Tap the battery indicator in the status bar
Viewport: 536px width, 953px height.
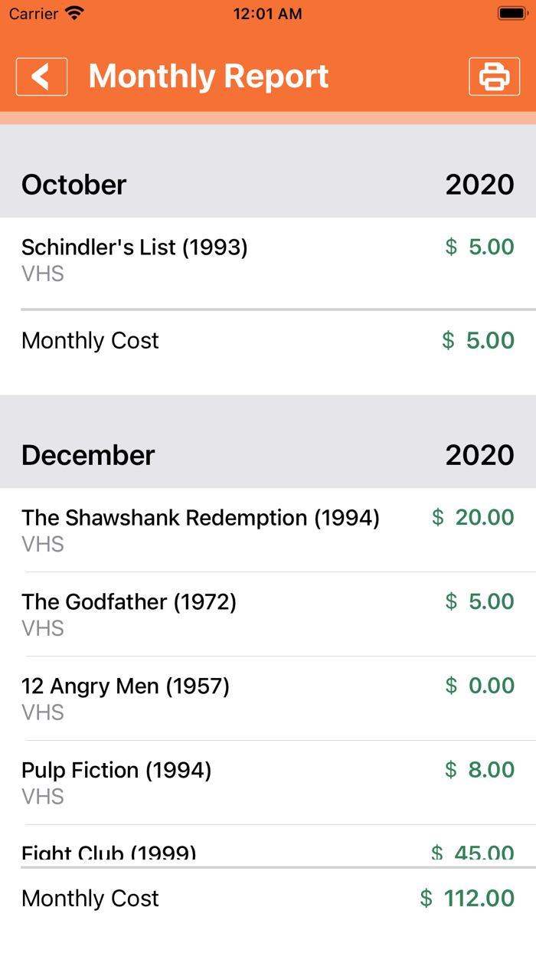(x=511, y=12)
